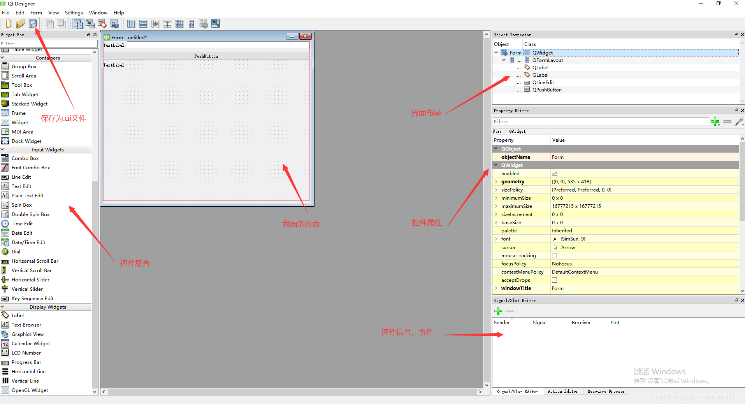Apply Lay Out in a Grid icon
The image size is (745, 404).
tap(179, 24)
